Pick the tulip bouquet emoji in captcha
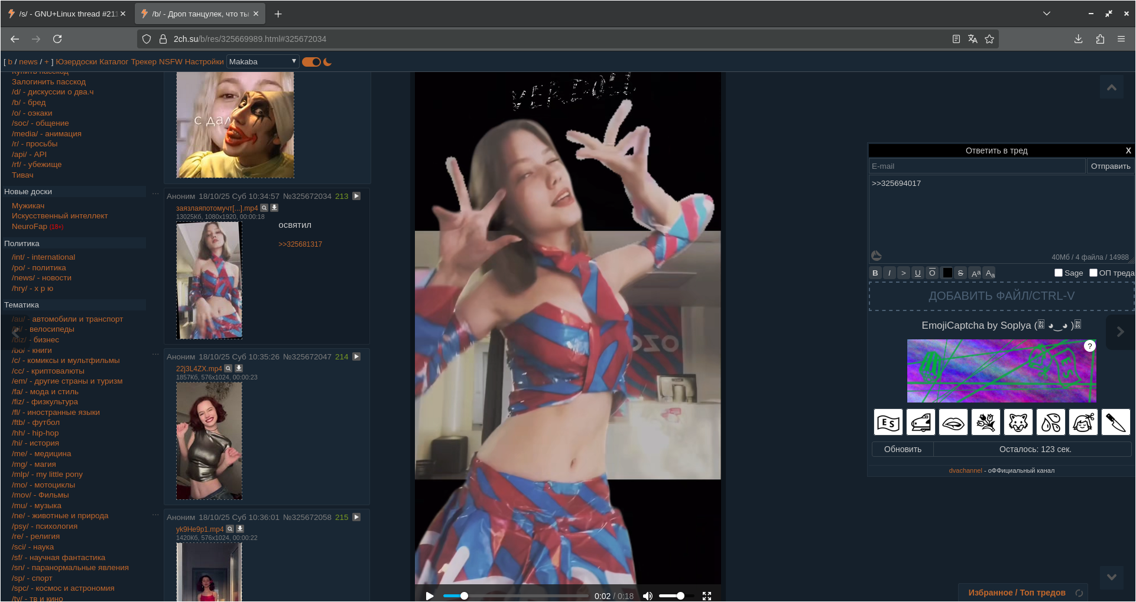 pos(986,422)
